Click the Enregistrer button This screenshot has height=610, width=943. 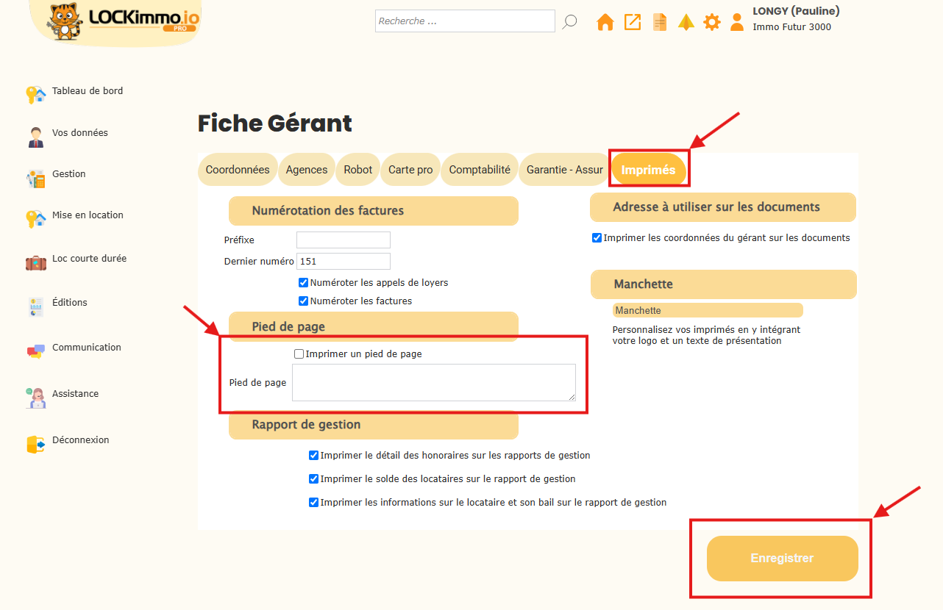click(x=782, y=559)
